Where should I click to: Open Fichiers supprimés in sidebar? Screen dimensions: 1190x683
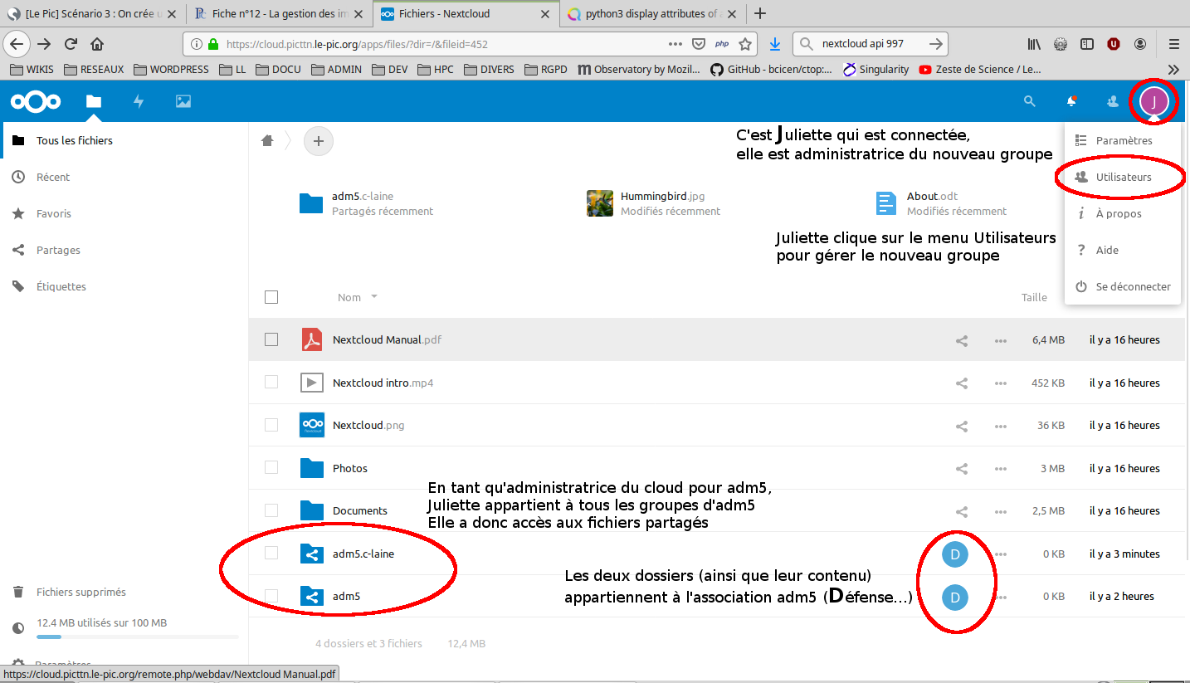coord(80,593)
